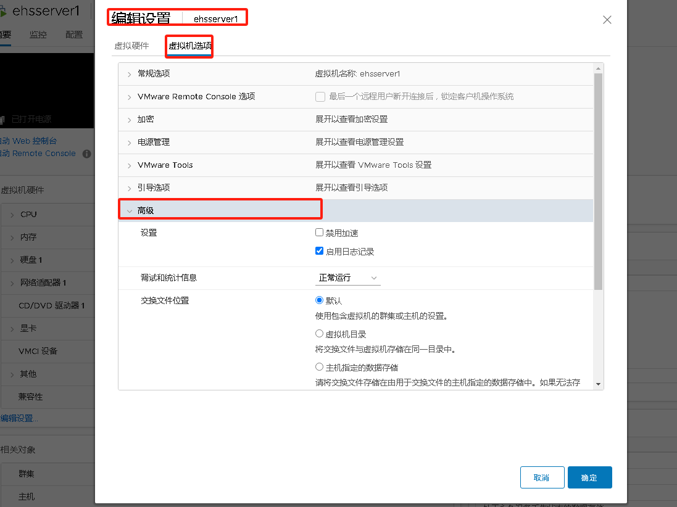Viewport: 677px width, 507px height.
Task: Click the settings list scrollbar thumb
Action: (598, 181)
